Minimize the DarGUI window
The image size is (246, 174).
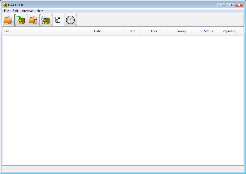point(221,5)
